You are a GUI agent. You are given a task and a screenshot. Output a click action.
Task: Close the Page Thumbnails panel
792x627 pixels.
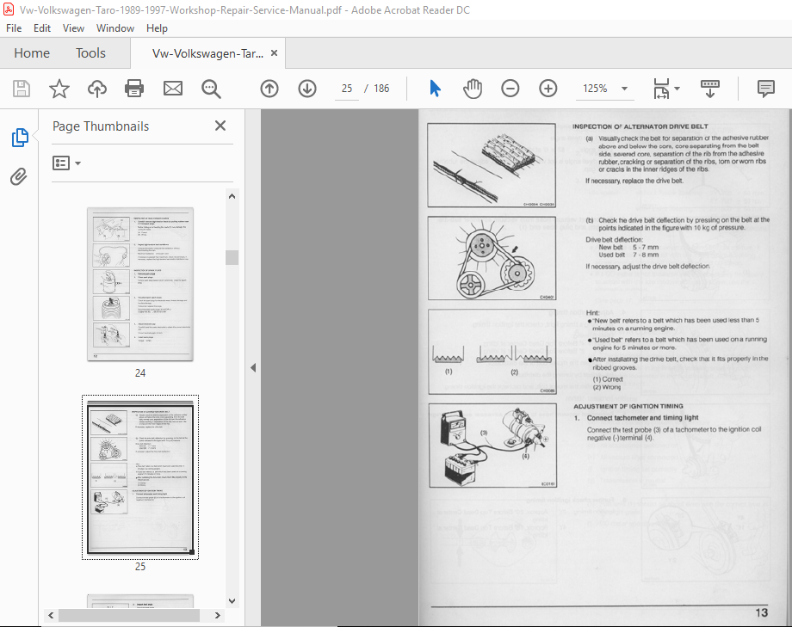click(x=220, y=126)
